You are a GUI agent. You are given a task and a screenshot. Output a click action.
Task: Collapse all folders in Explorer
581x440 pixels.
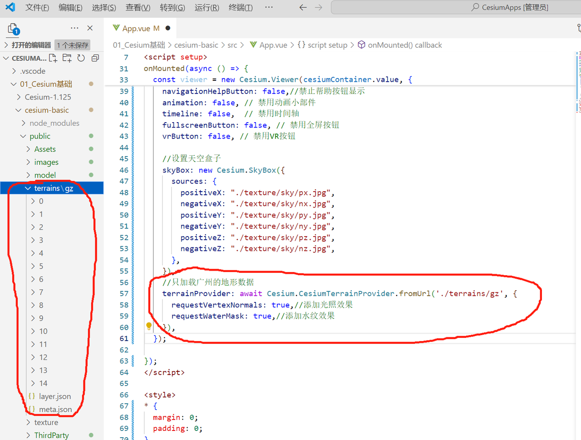(x=95, y=58)
